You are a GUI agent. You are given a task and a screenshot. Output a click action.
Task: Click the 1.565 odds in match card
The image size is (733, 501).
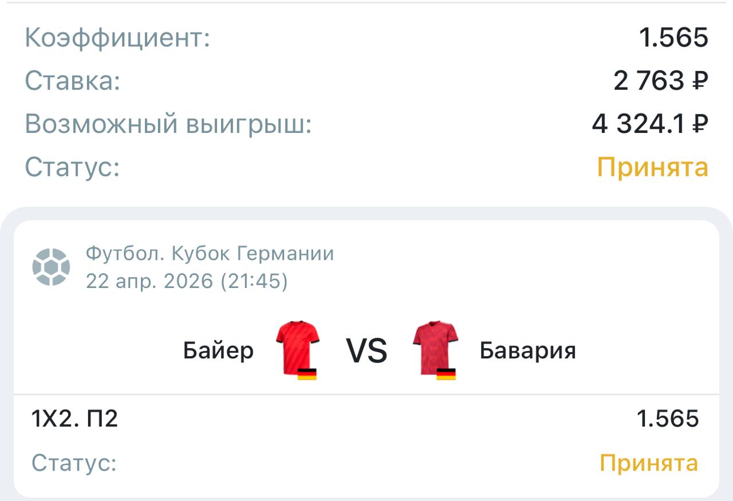click(668, 419)
